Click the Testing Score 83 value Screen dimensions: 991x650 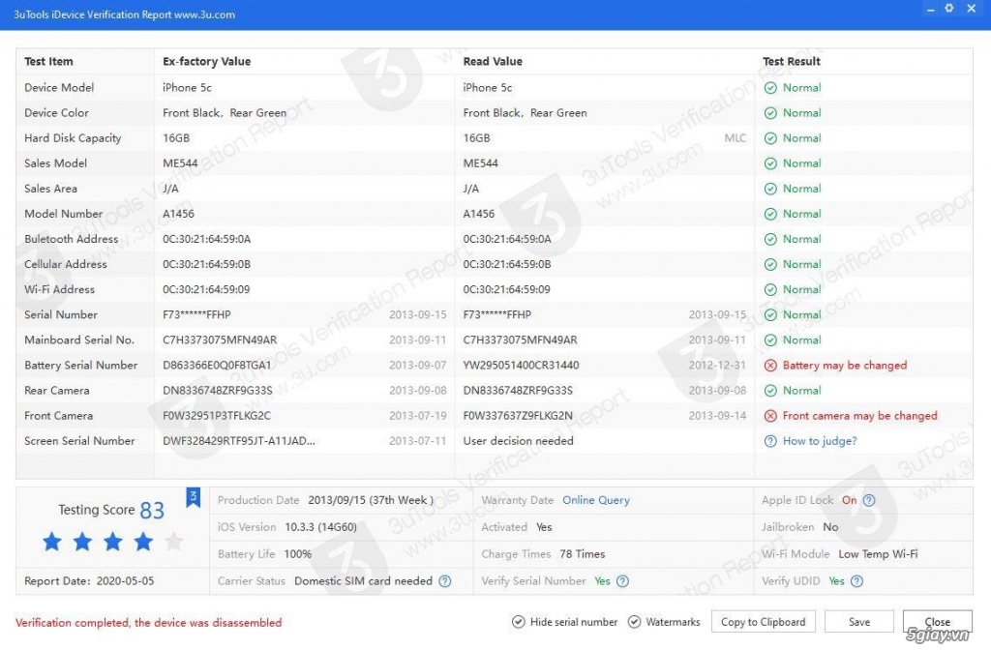[152, 511]
